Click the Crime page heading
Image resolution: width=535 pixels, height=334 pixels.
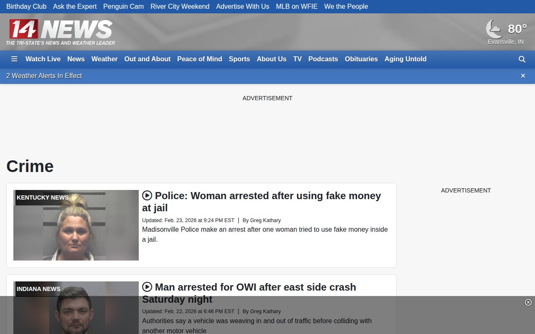[30, 166]
